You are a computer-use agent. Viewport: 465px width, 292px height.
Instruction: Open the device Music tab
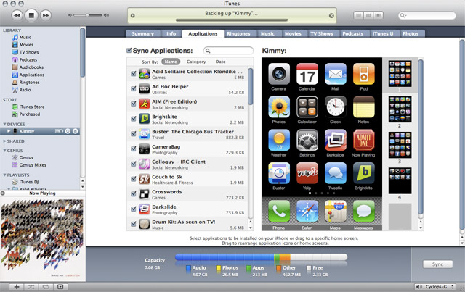tap(267, 34)
